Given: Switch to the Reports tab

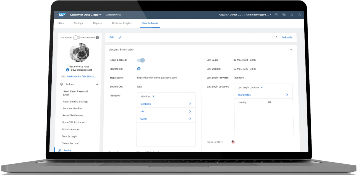Looking at the screenshot, I should (x=97, y=23).
